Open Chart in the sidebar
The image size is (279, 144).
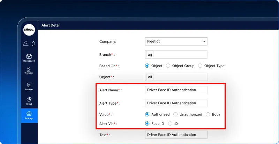29,101
